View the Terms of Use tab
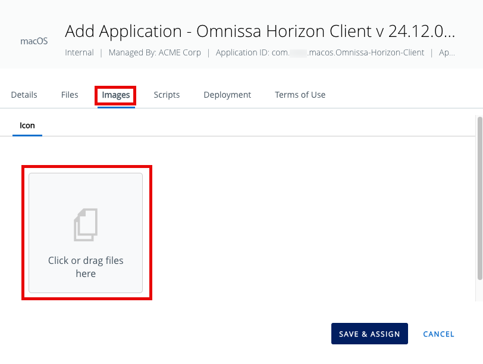This screenshot has width=483, height=364. (x=300, y=95)
